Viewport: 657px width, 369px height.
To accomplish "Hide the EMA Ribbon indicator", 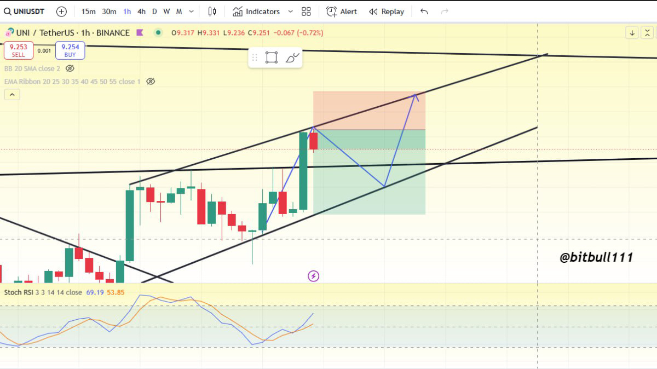I will tap(151, 81).
